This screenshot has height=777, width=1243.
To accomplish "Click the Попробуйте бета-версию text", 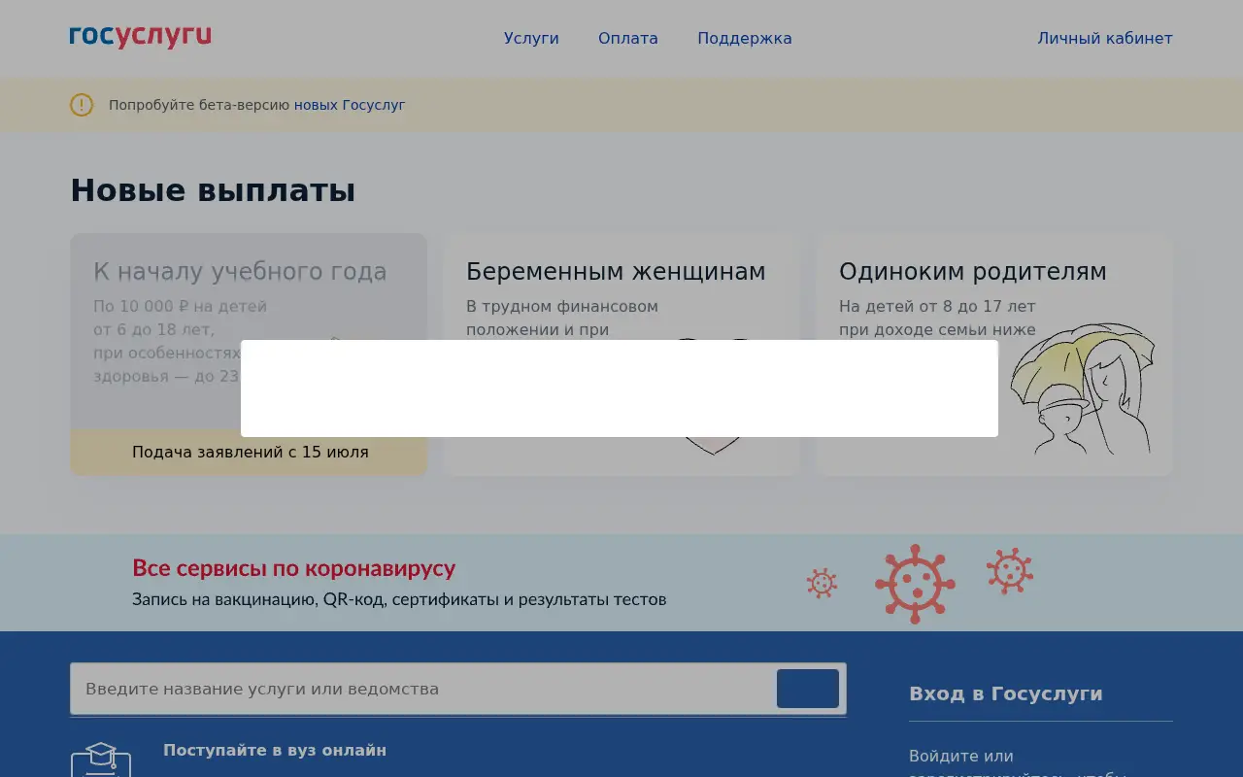I will click(x=199, y=105).
